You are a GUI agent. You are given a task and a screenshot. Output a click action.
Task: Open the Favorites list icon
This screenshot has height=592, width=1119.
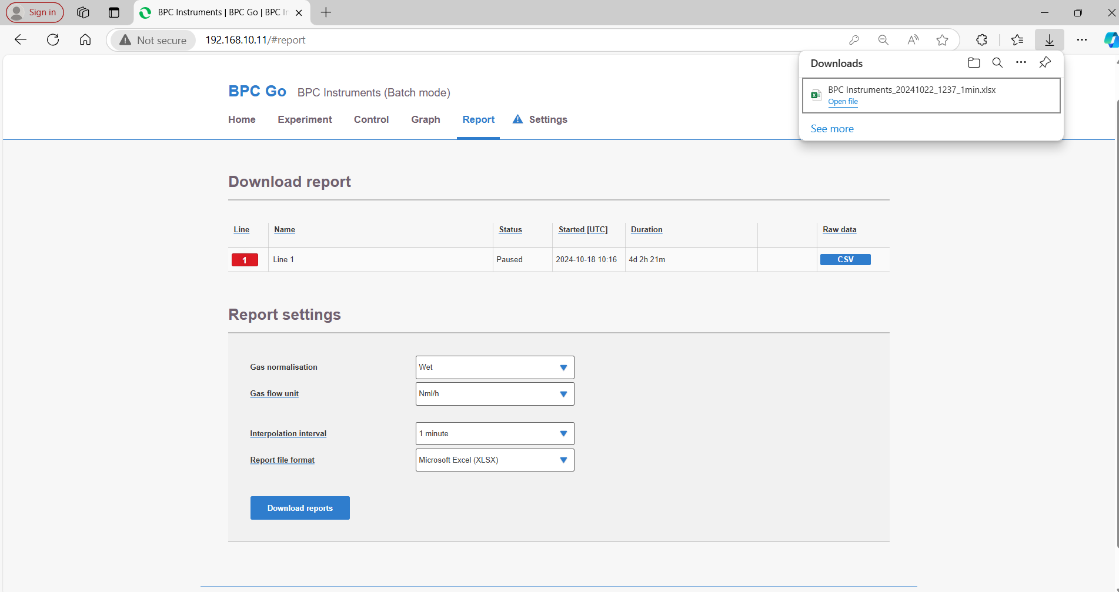coord(1017,40)
